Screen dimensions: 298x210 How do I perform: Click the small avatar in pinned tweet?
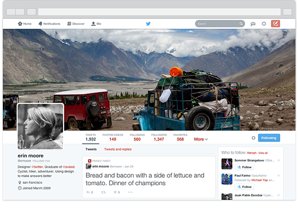(x=88, y=166)
